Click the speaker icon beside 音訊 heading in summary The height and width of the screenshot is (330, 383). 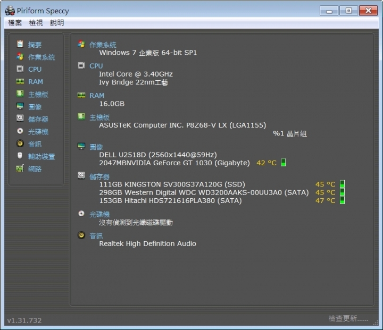[81, 235]
